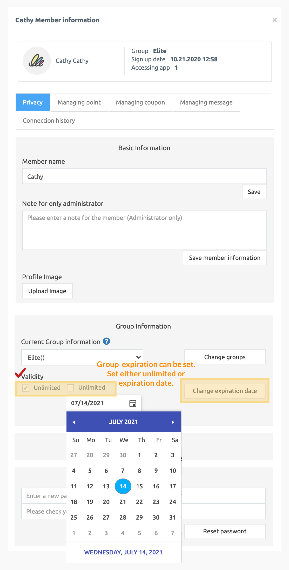Image resolution: width=289 pixels, height=570 pixels.
Task: Click the Wednesday, July 14, 2021 today link
Action: click(x=123, y=552)
